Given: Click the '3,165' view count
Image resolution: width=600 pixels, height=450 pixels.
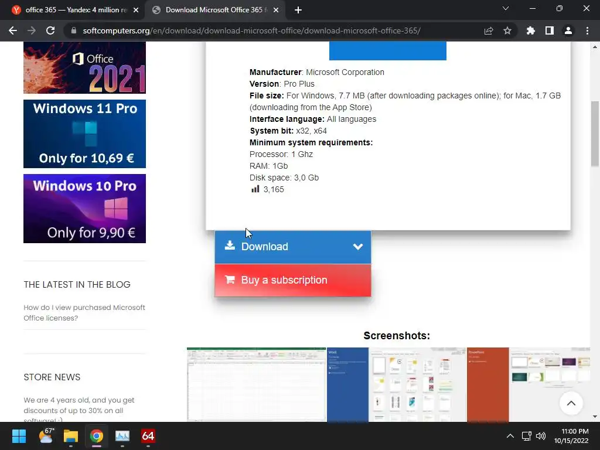Looking at the screenshot, I should pos(274,189).
